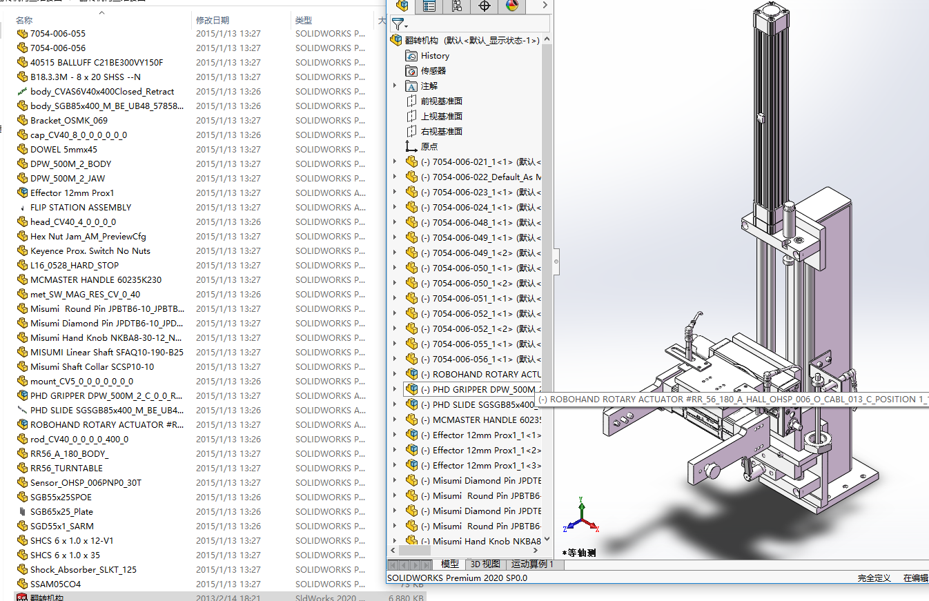Click the SGB65x25_Plate file icon

[22, 512]
